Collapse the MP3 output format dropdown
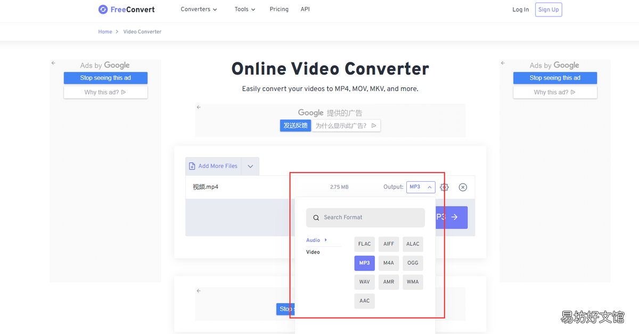 [421, 187]
